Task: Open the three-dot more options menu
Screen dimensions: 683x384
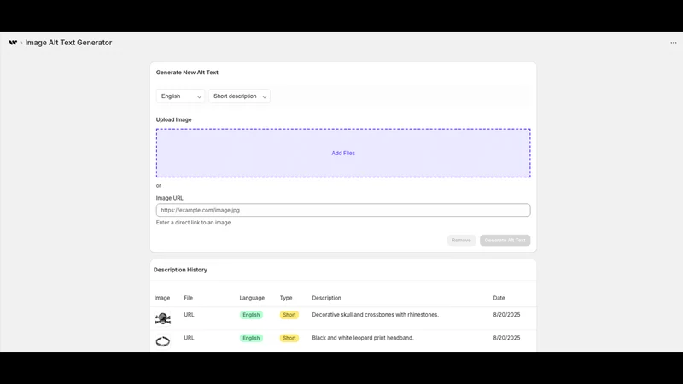Action: pyautogui.click(x=674, y=43)
